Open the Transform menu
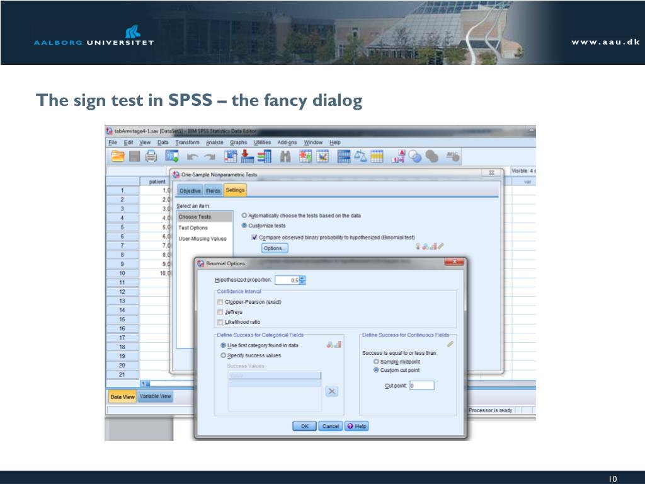This screenshot has width=645, height=484. pyautogui.click(x=187, y=142)
